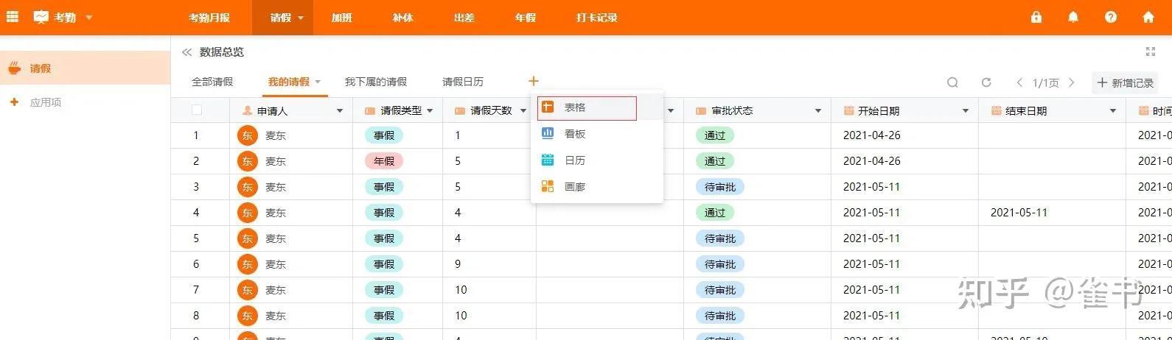Viewport: 1172px width, 340px height.
Task: Click end date 2021-05-11 in row 4
Action: 1019,213
